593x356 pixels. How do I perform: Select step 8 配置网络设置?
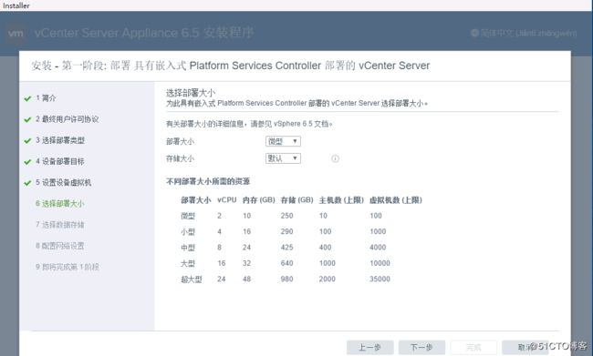tap(60, 246)
